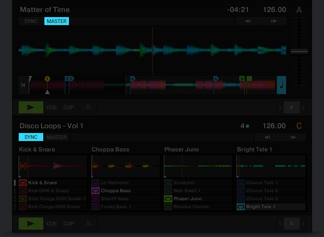Select loop icon for Sheriff Bass
This screenshot has height=237, width=324.
pyautogui.click(x=95, y=199)
